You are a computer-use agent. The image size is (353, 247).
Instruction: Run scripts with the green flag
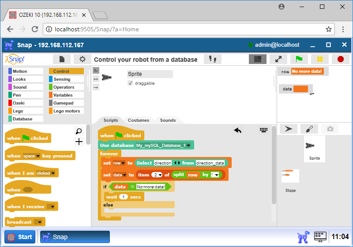pyautogui.click(x=299, y=59)
